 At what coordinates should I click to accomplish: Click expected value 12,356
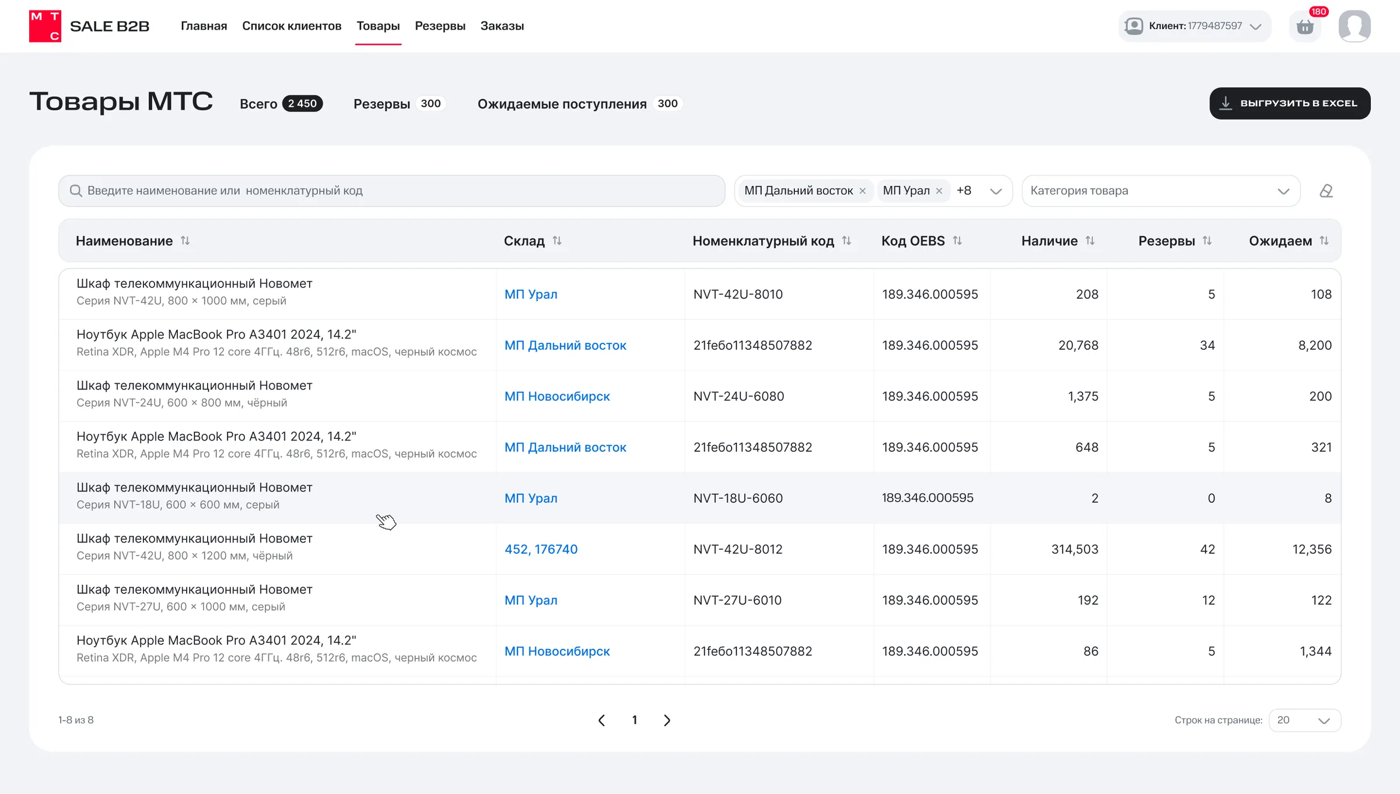1312,549
